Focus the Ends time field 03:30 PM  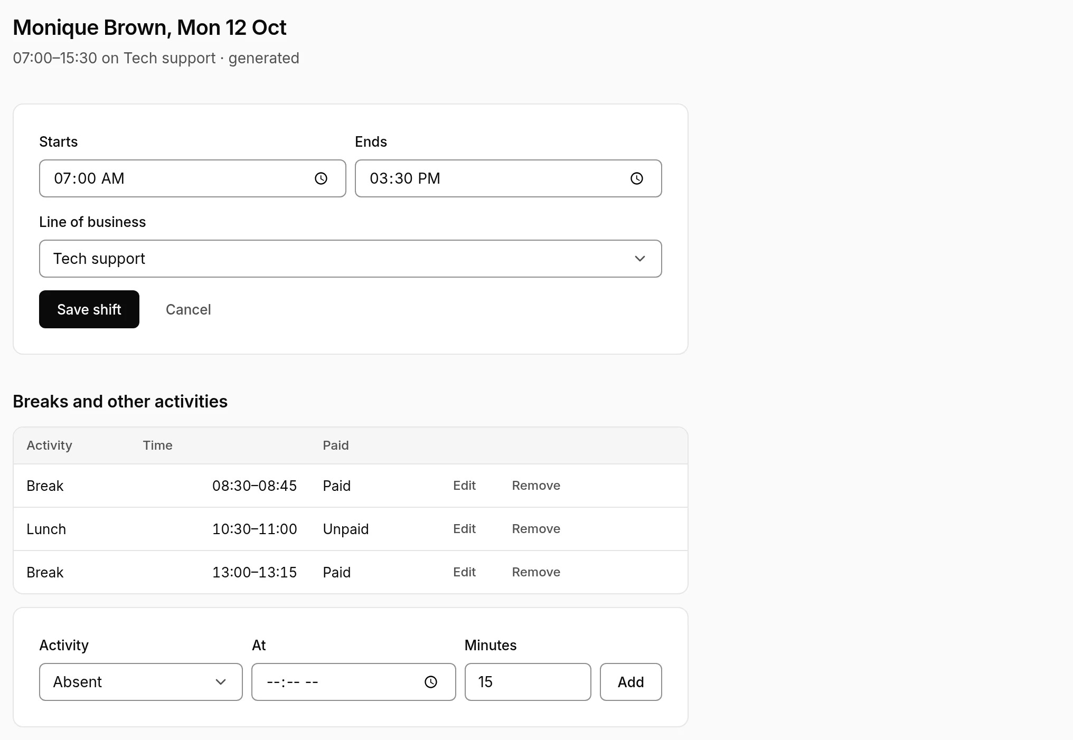509,178
